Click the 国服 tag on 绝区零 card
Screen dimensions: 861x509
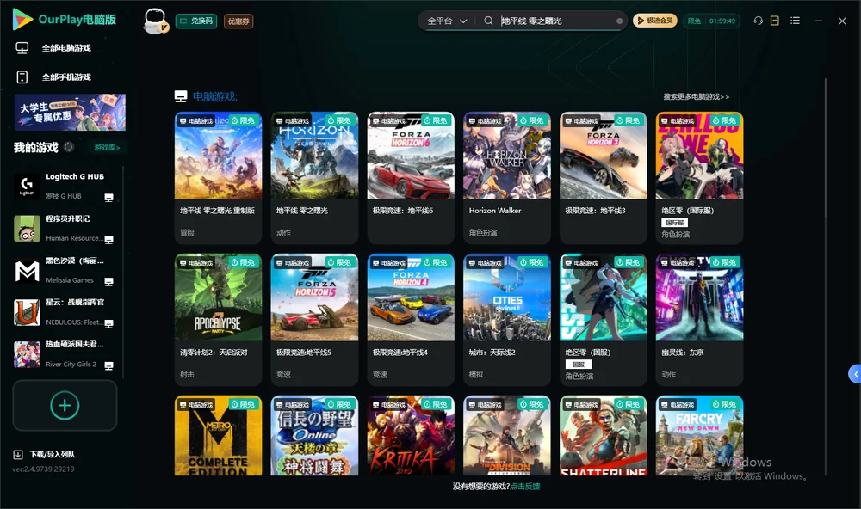click(579, 365)
